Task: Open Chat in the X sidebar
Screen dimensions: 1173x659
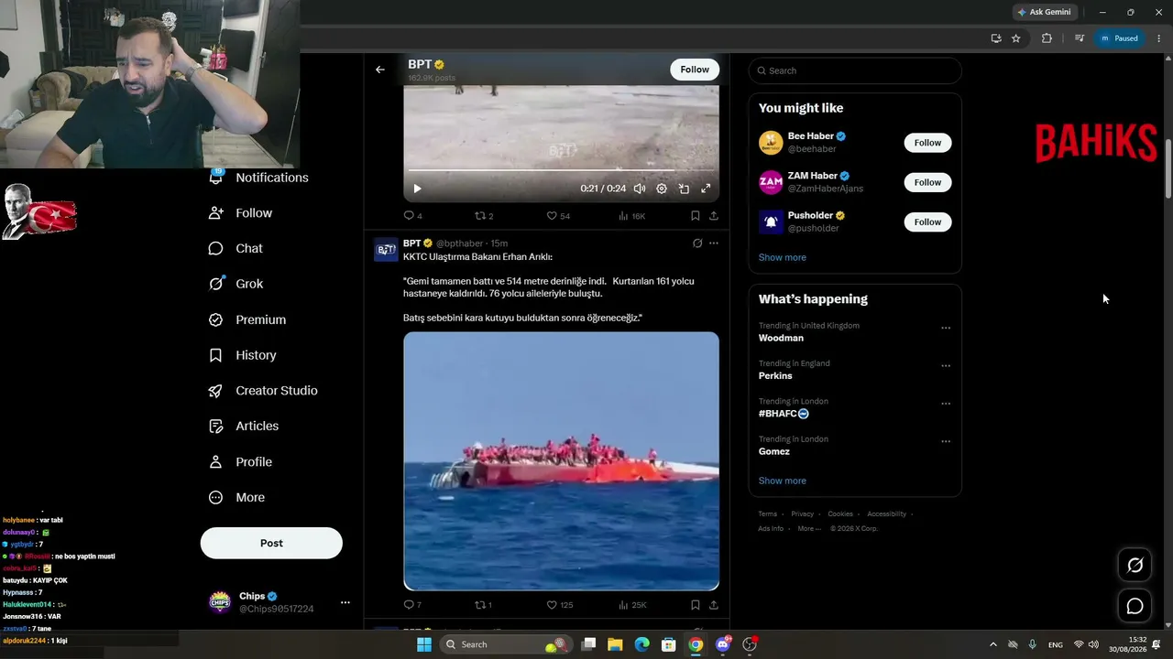Action: [x=236, y=248]
